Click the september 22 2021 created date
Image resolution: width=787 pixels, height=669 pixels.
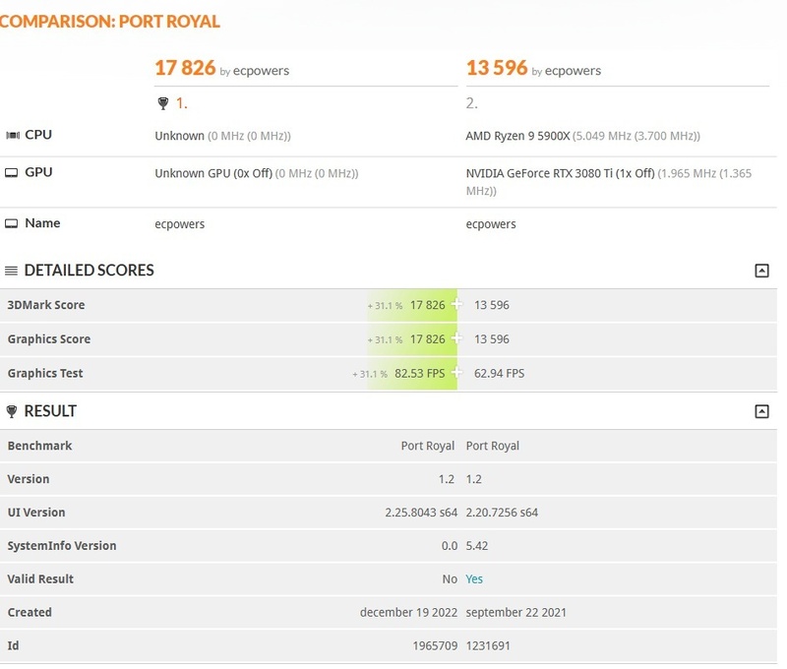[x=515, y=612]
